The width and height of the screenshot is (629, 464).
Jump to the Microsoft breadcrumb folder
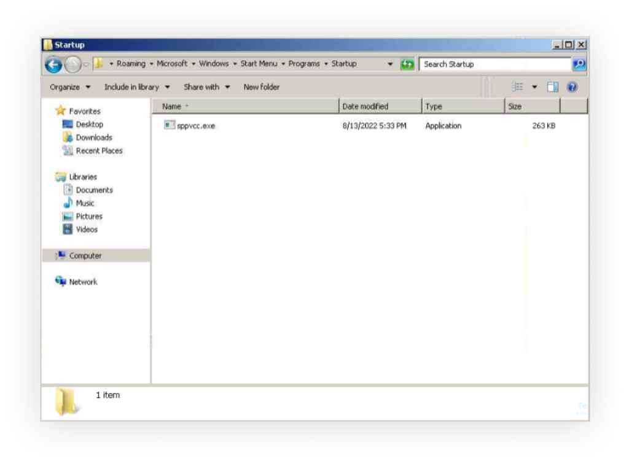coord(172,64)
